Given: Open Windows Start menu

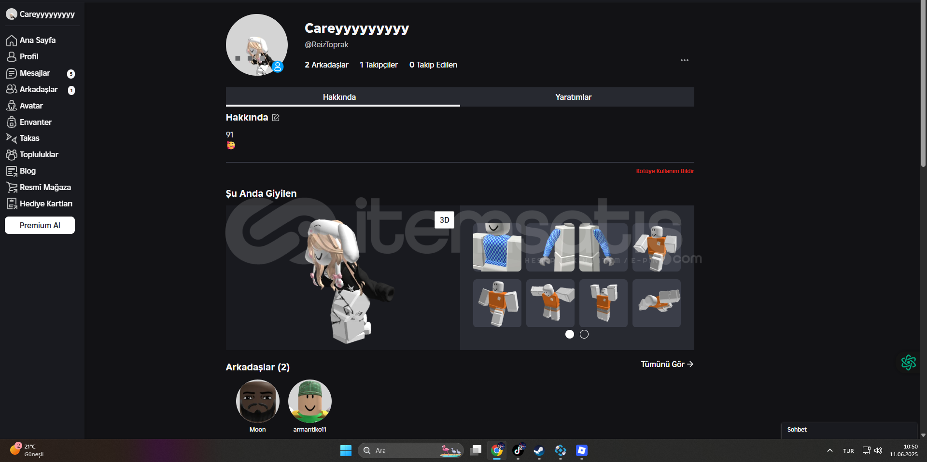Looking at the screenshot, I should tap(346, 450).
